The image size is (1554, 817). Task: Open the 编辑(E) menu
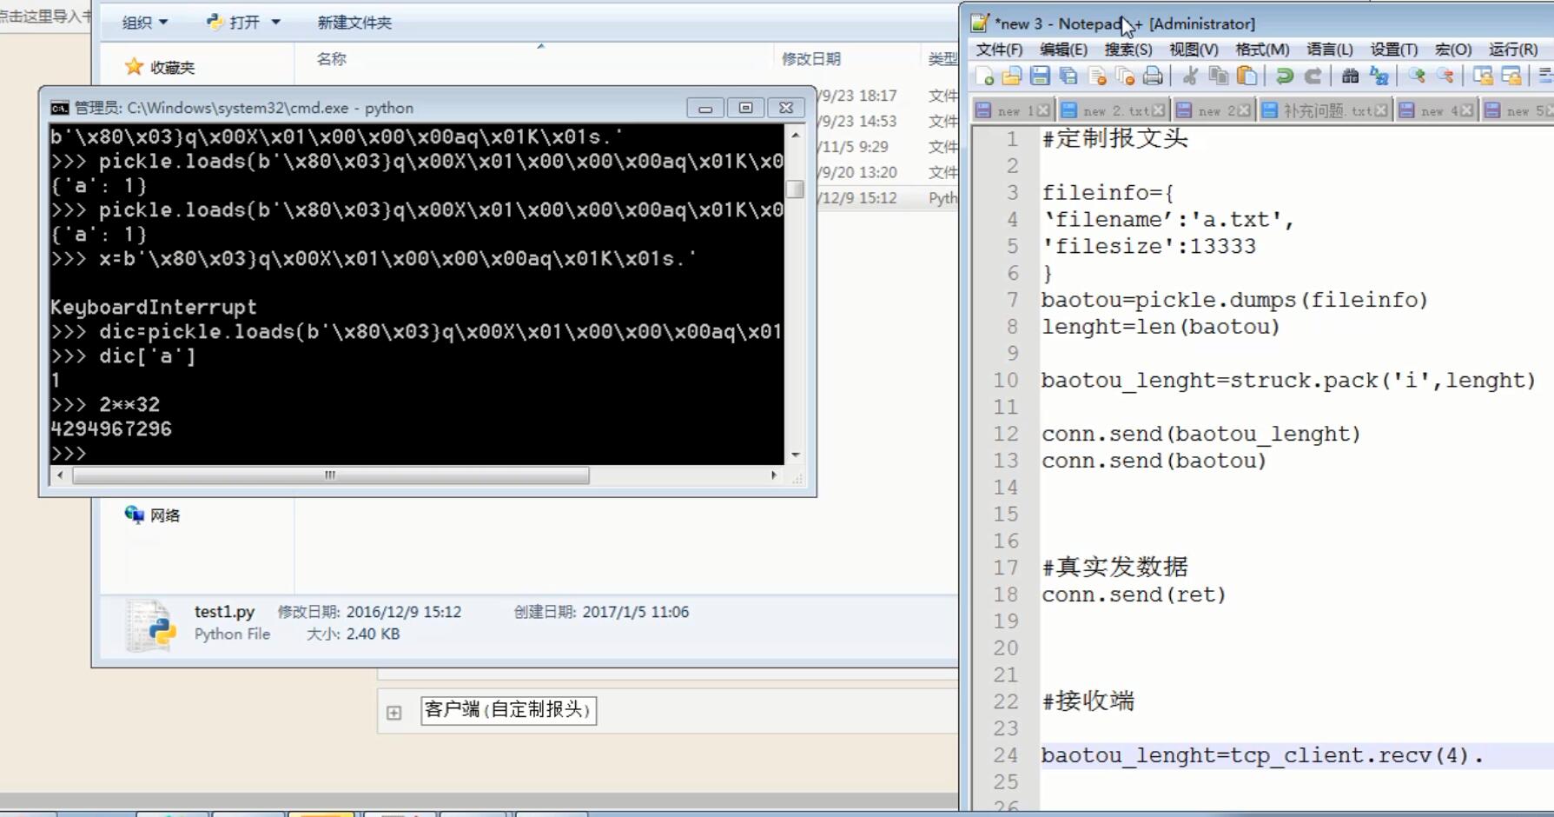[1063, 50]
